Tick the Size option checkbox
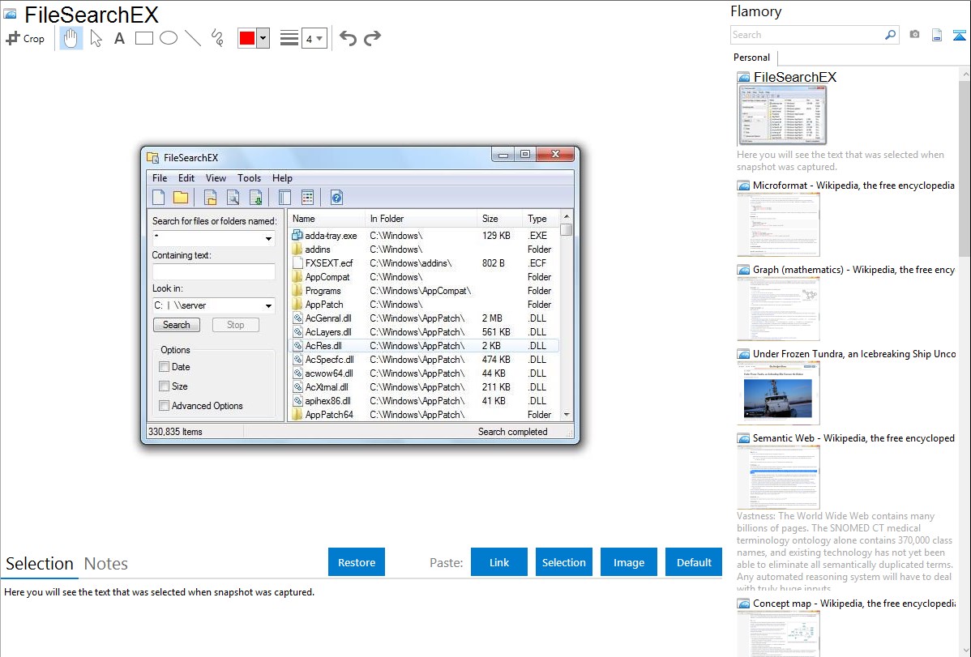 [164, 386]
